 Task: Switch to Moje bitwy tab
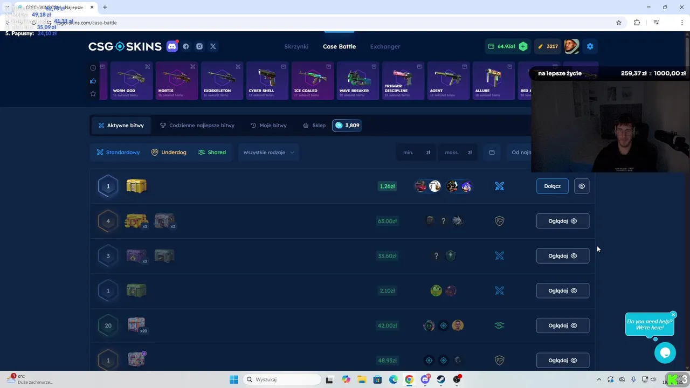tap(268, 126)
